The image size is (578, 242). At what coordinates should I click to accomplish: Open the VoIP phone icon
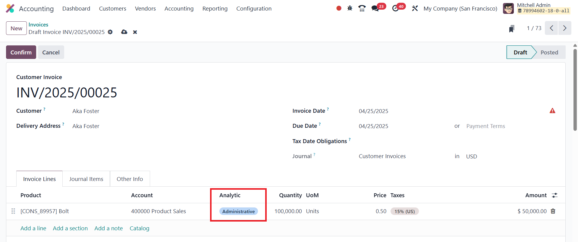362,8
